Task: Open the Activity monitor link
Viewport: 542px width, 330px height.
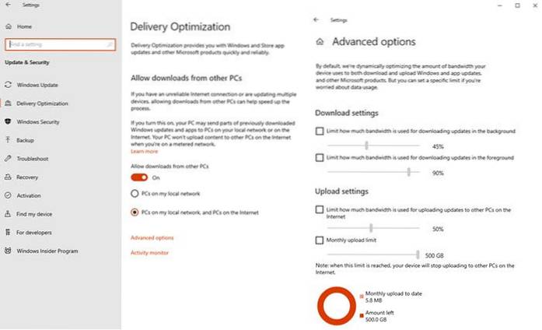Action: pos(149,252)
